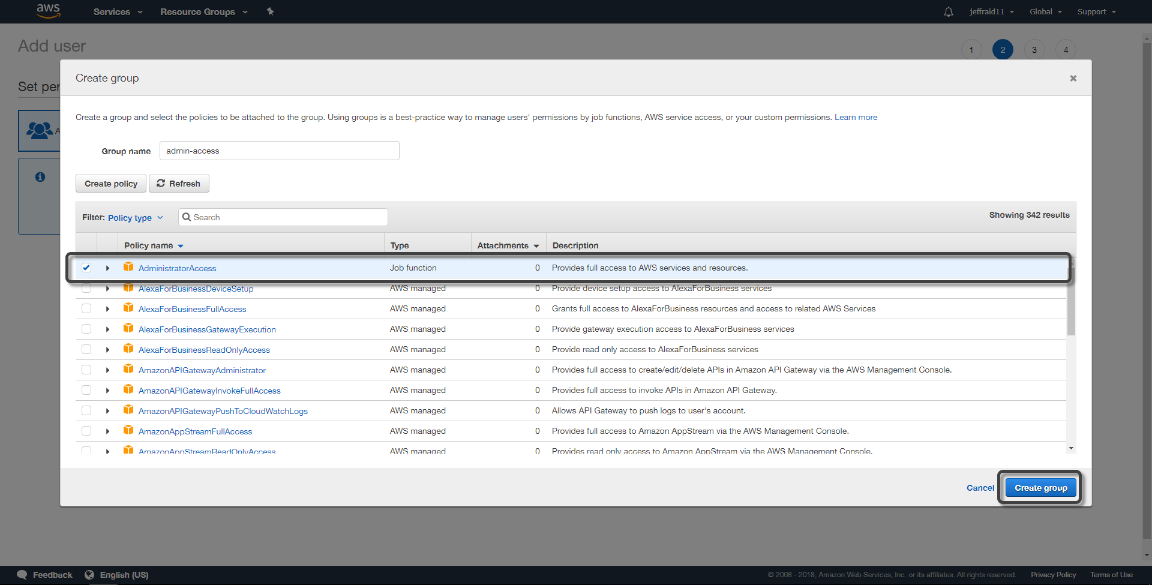Click the AdministratorAccess policy box icon
Viewport: 1152px width, 585px height.
[x=128, y=267]
